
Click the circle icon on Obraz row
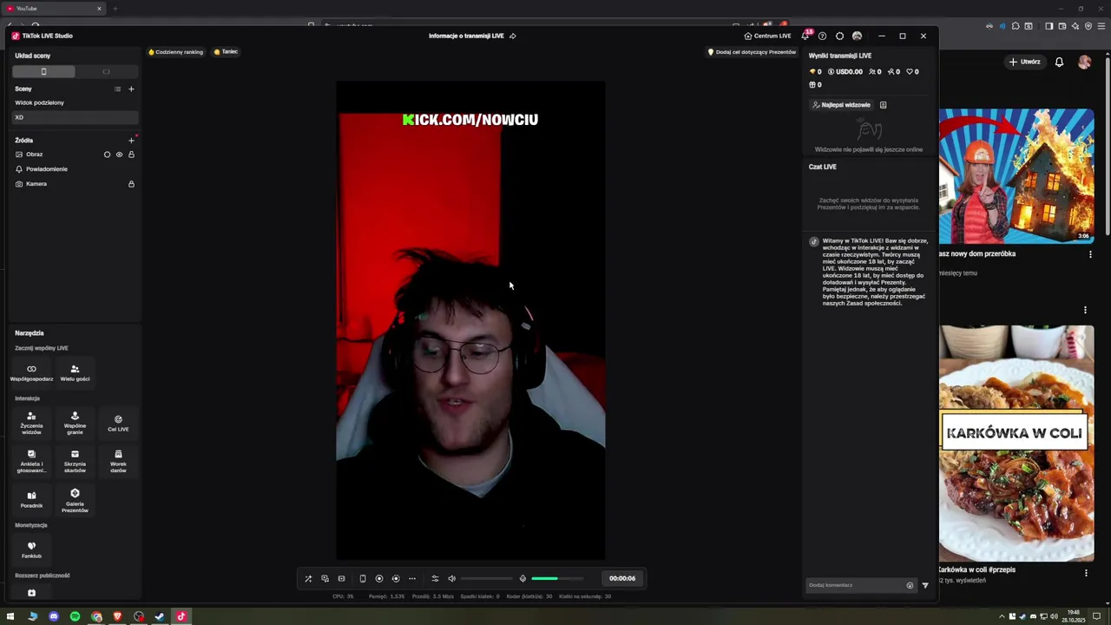(x=108, y=155)
